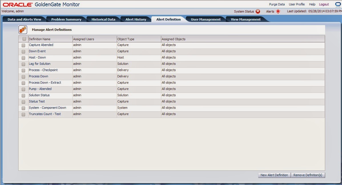This screenshot has height=185, width=342.
Task: Switch to the Alert History tab
Action: pos(136,19)
